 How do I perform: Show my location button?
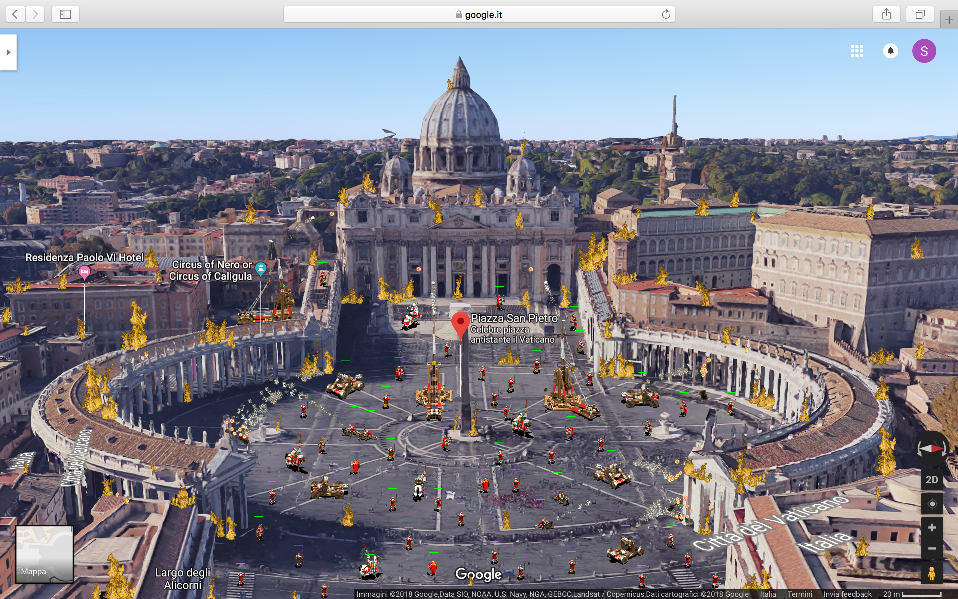pos(932,504)
